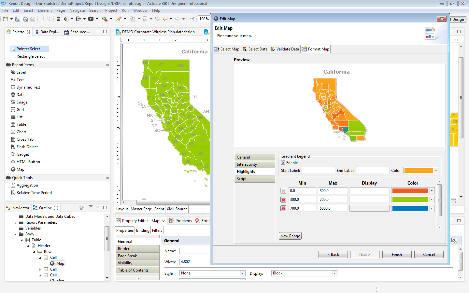The height and width of the screenshot is (293, 469).
Task: Remove the 700.0 to 5000.0 range row
Action: point(283,208)
